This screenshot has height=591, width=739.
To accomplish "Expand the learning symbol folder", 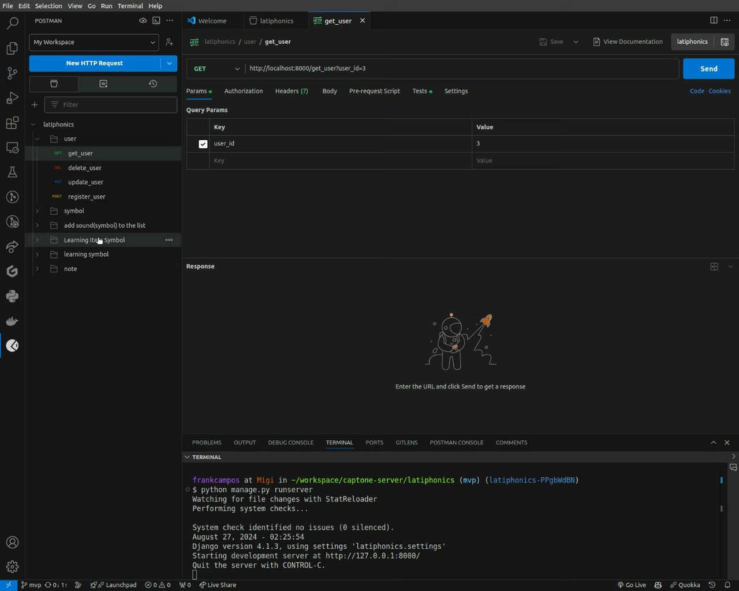I will pos(38,255).
